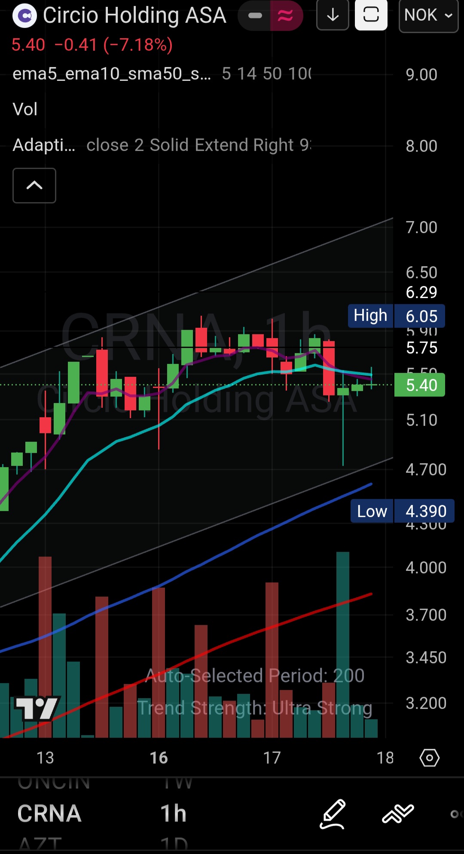Toggle the red approximate-sign pill segment

click(286, 16)
